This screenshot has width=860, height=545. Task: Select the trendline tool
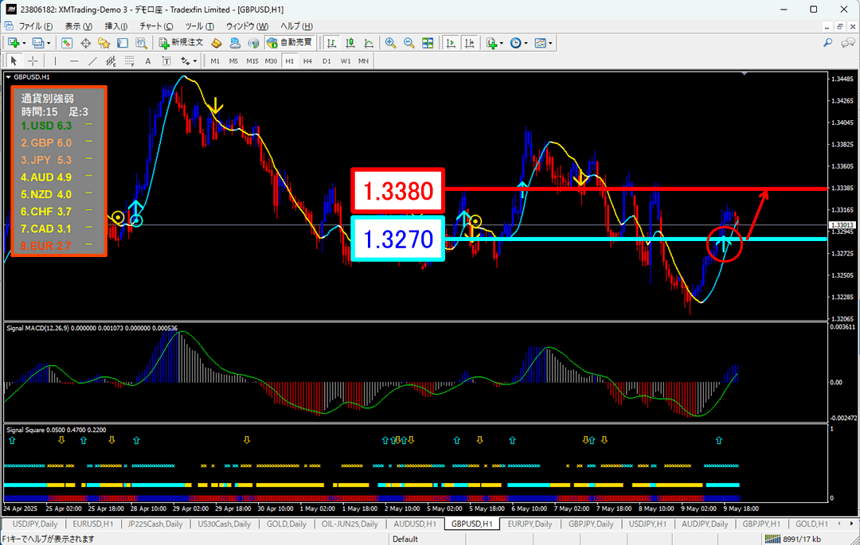[92, 60]
